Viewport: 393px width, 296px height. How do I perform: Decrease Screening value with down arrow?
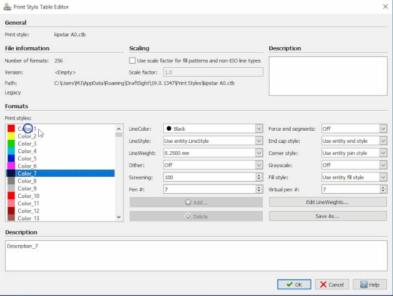tap(259, 179)
